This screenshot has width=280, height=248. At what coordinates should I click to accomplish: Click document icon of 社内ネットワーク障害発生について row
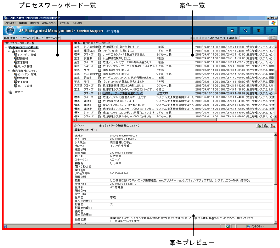point(99,93)
